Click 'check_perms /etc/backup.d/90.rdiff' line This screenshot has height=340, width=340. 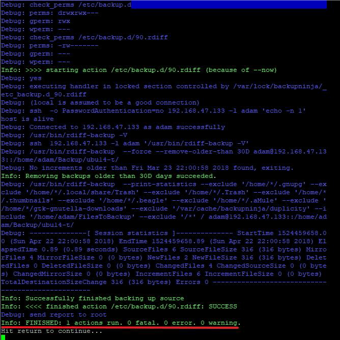click(84, 38)
